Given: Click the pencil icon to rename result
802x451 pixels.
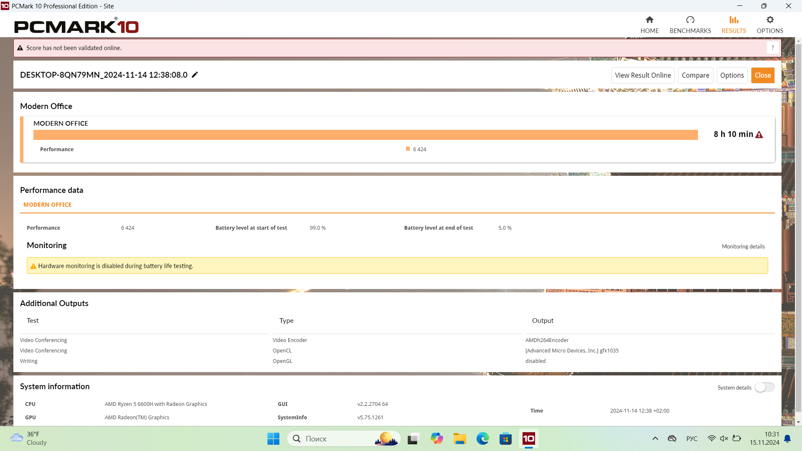Looking at the screenshot, I should click(195, 75).
